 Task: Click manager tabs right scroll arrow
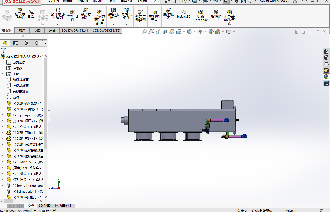click(45, 43)
